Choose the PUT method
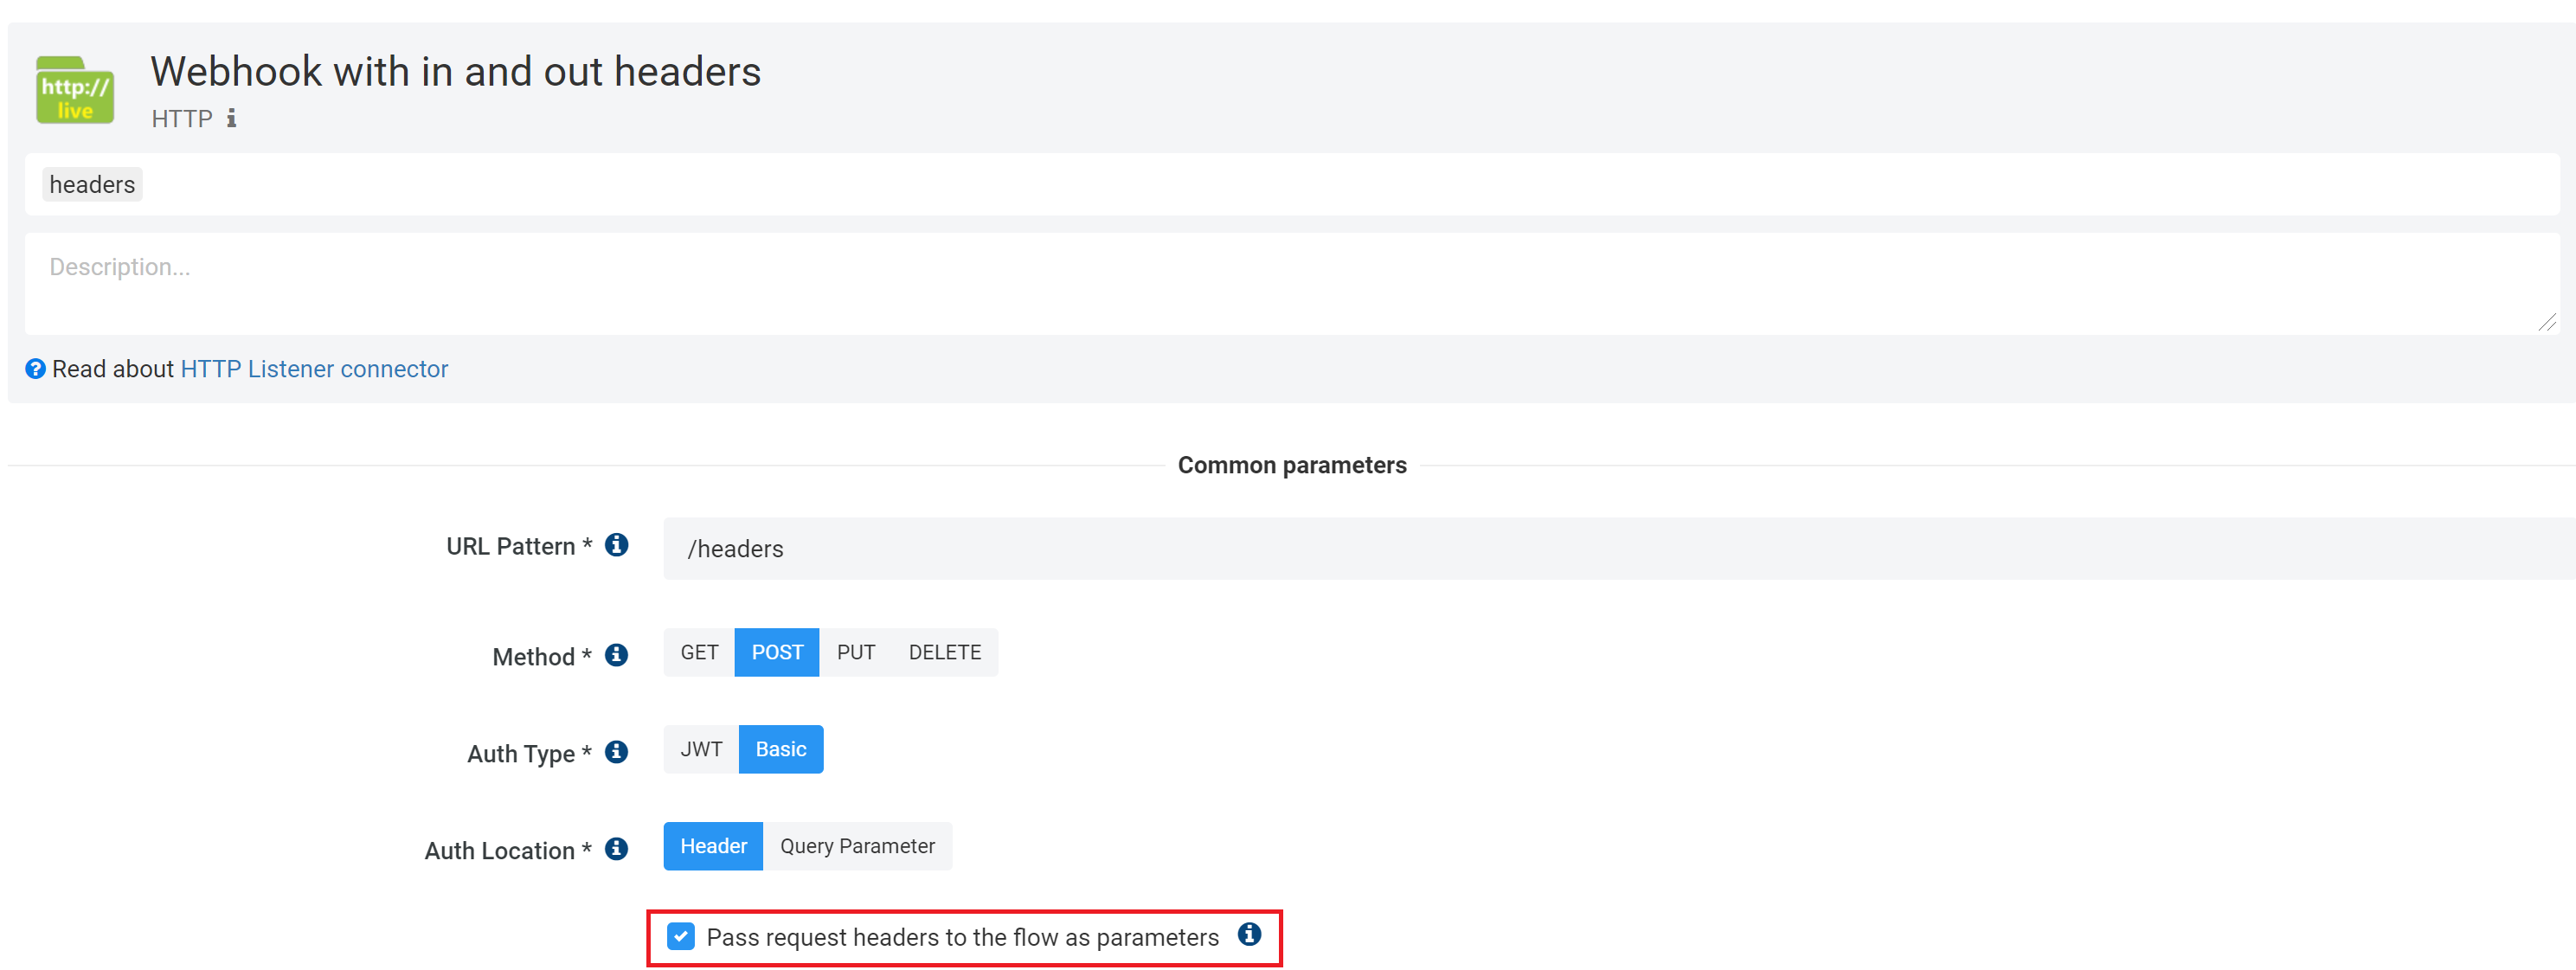The height and width of the screenshot is (970, 2576). pos(856,653)
